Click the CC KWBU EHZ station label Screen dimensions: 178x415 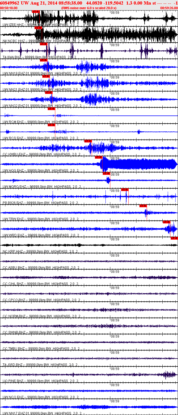coord(41,154)
